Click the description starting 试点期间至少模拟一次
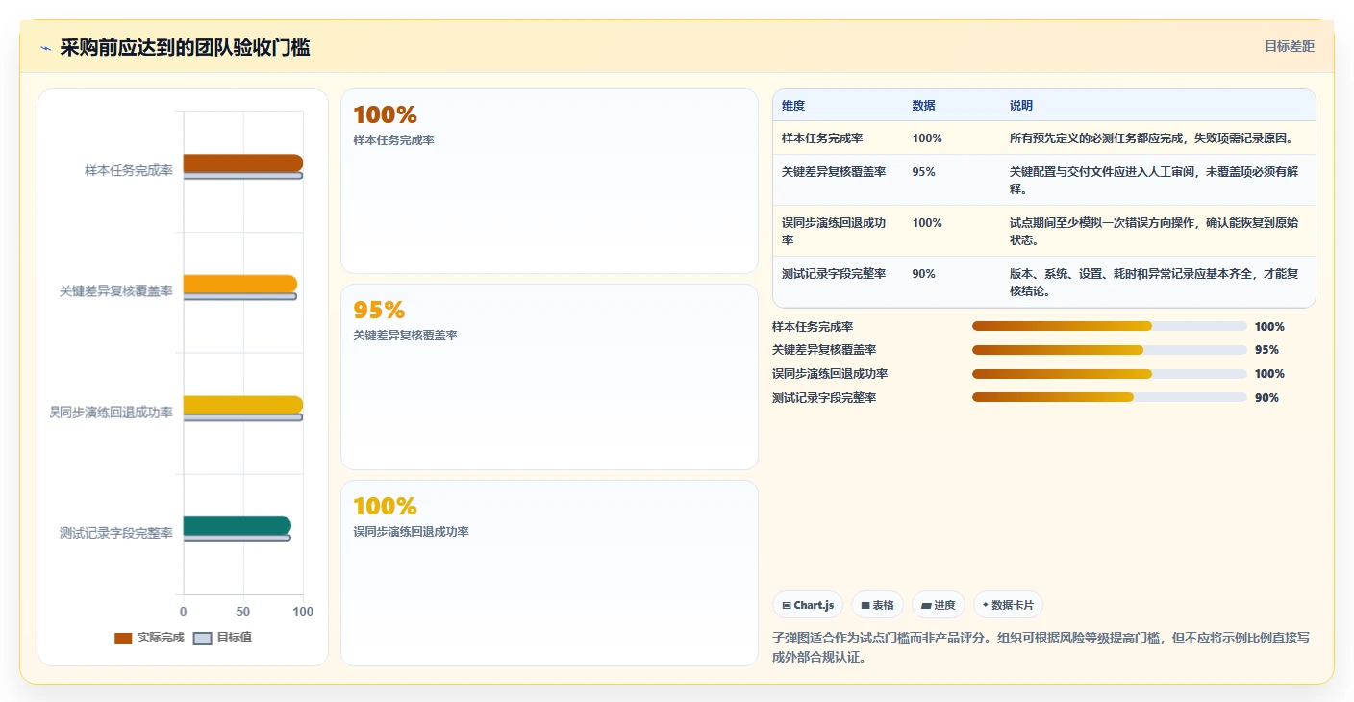Image resolution: width=1354 pixels, height=702 pixels. click(1154, 231)
